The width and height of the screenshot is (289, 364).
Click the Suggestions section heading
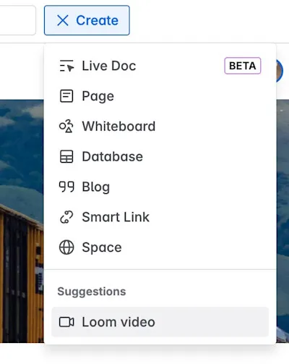pos(92,292)
